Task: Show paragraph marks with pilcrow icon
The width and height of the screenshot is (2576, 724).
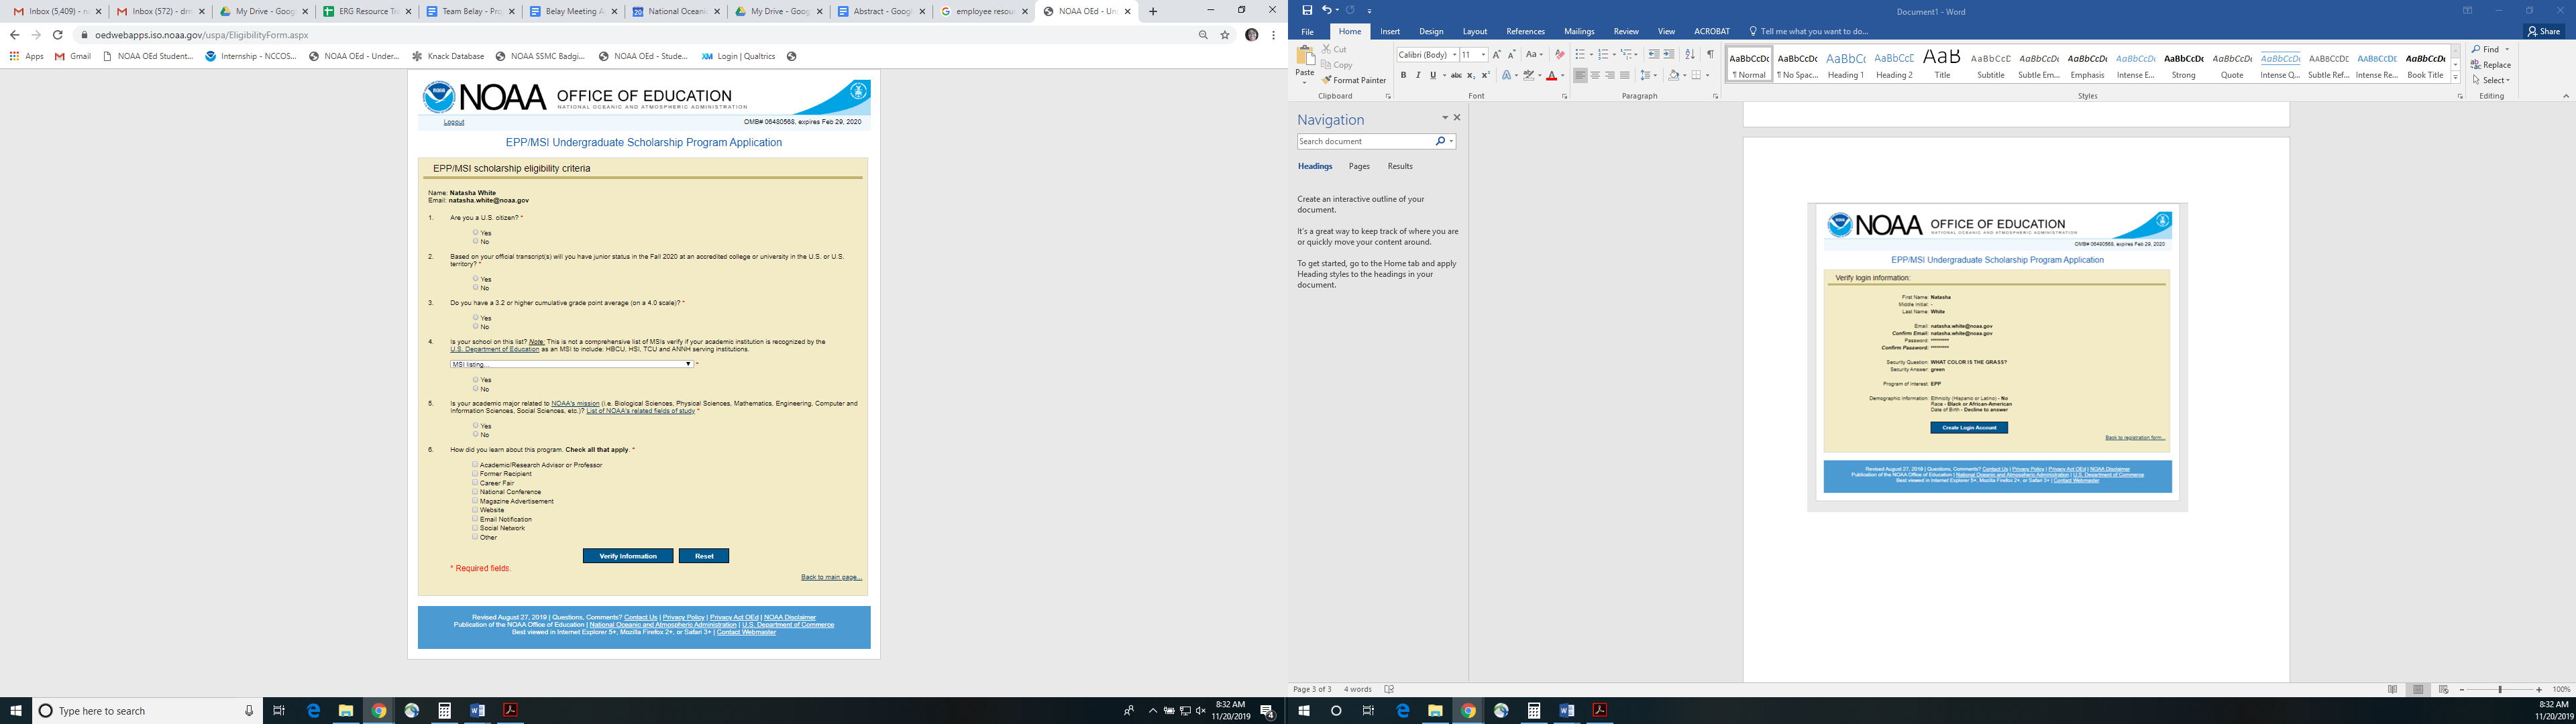Action: click(x=1710, y=55)
